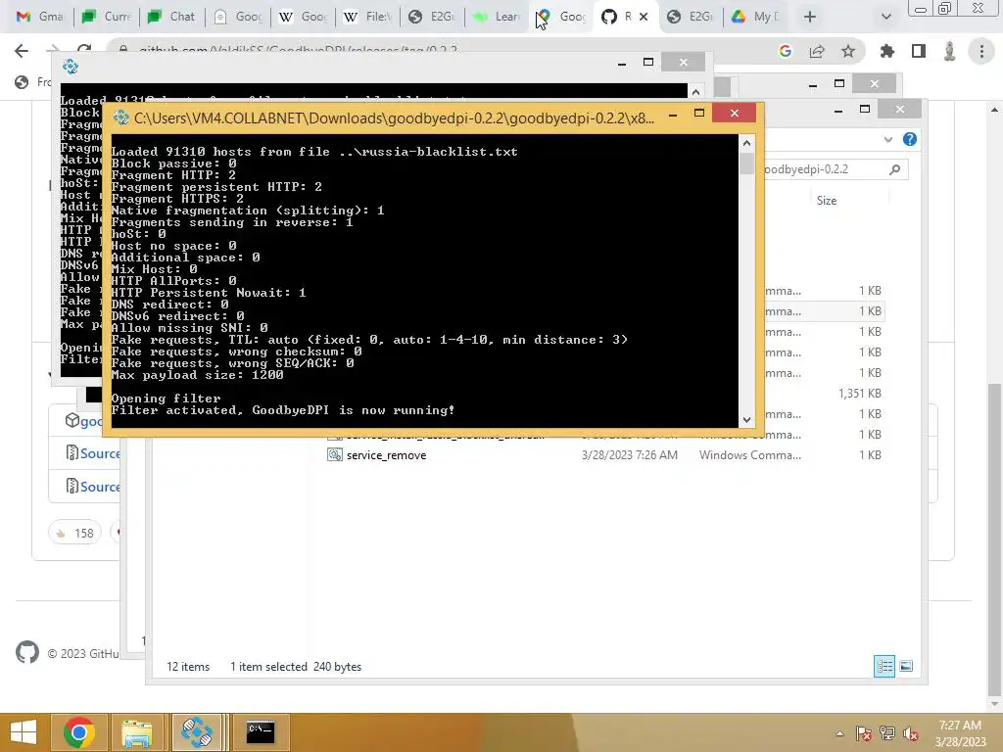Open the Chat browser tab
1003x752 pixels.
click(171, 17)
